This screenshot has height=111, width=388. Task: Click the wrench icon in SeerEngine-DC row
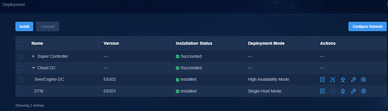tap(353, 80)
